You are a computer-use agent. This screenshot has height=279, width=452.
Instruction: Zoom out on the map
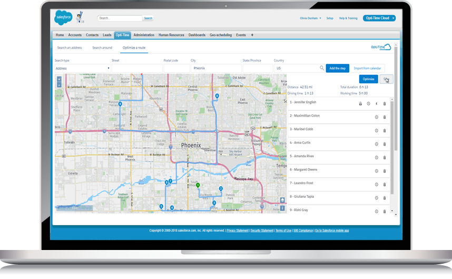click(x=59, y=84)
